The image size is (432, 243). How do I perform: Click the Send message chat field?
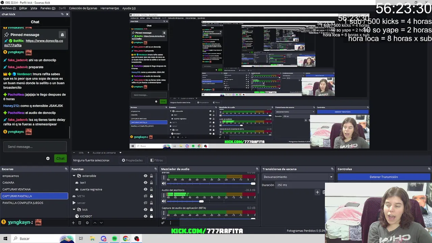click(35, 147)
